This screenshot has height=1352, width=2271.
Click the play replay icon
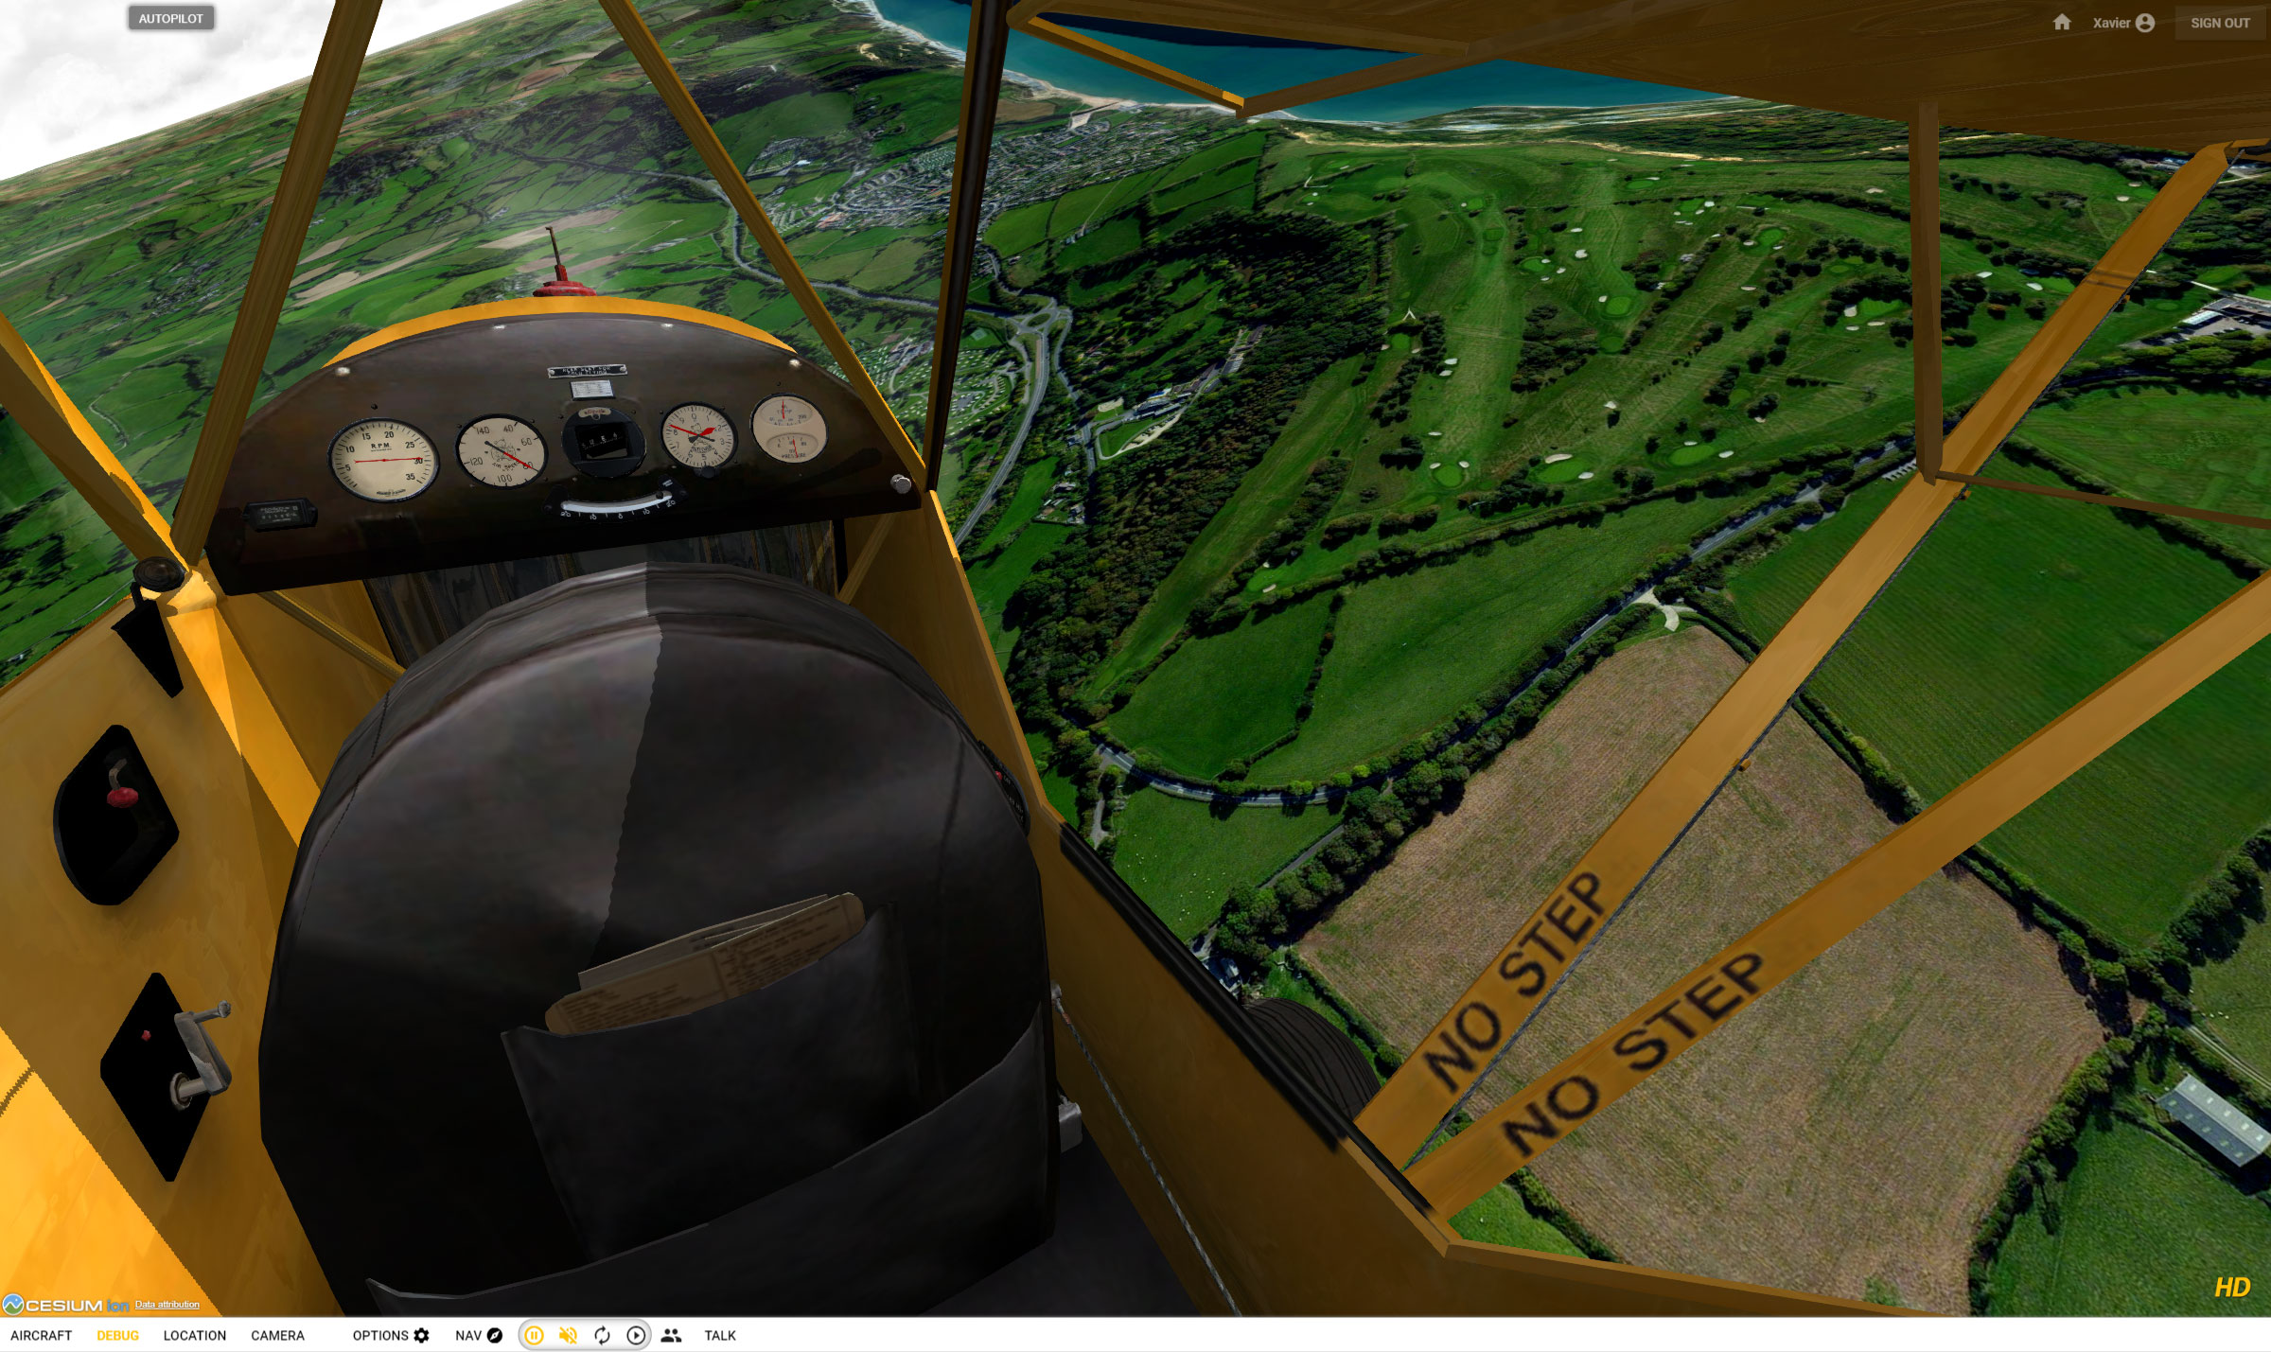[x=636, y=1335]
